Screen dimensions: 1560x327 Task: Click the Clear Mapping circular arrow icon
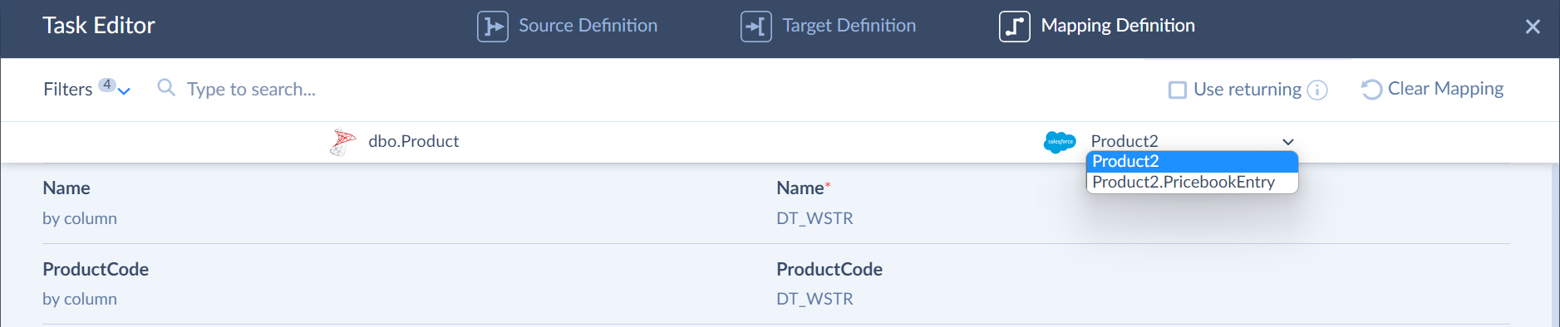pyautogui.click(x=1371, y=89)
